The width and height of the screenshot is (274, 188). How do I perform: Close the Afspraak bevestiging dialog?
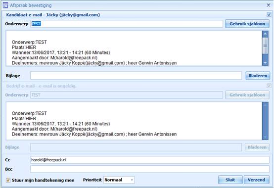(269, 5)
